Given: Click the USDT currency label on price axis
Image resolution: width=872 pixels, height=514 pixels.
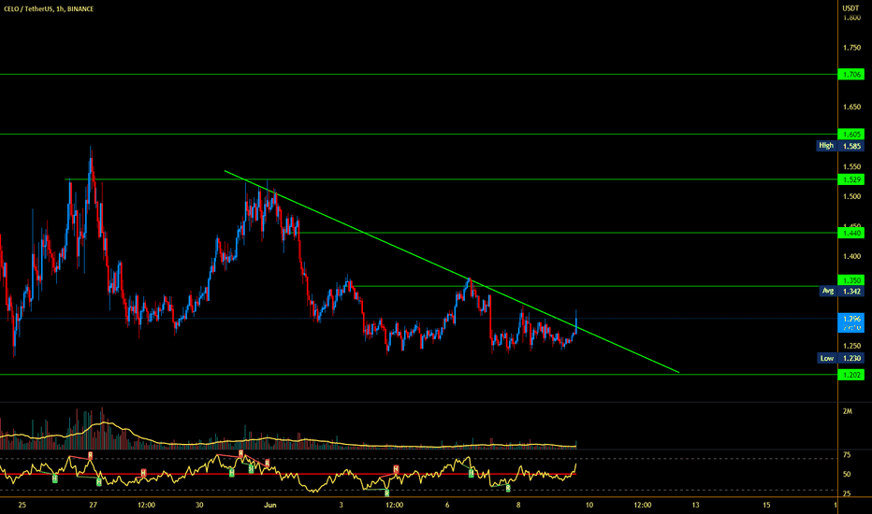Looking at the screenshot, I should point(850,8).
